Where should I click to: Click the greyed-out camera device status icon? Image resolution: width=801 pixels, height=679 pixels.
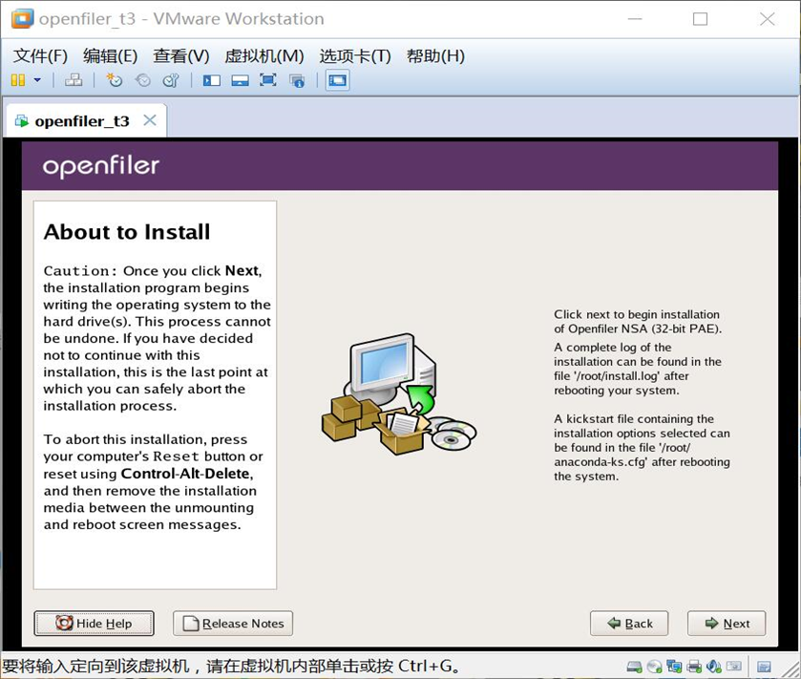[x=733, y=667]
